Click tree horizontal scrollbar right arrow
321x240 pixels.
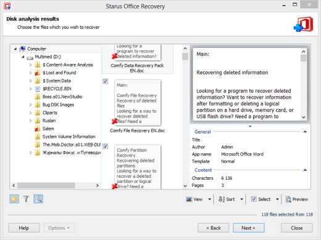98,185
